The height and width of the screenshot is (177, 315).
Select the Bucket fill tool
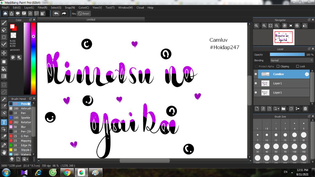pos(4,69)
